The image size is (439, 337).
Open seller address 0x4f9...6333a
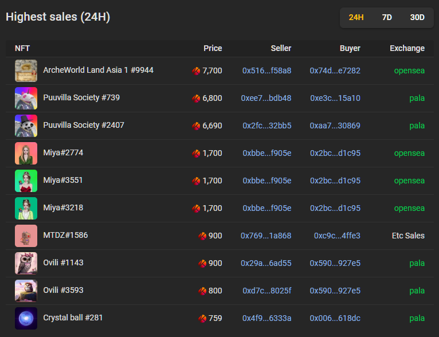click(x=266, y=318)
